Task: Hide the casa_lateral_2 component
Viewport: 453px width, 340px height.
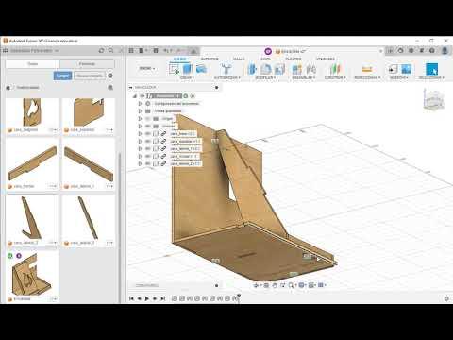Action: [x=148, y=164]
